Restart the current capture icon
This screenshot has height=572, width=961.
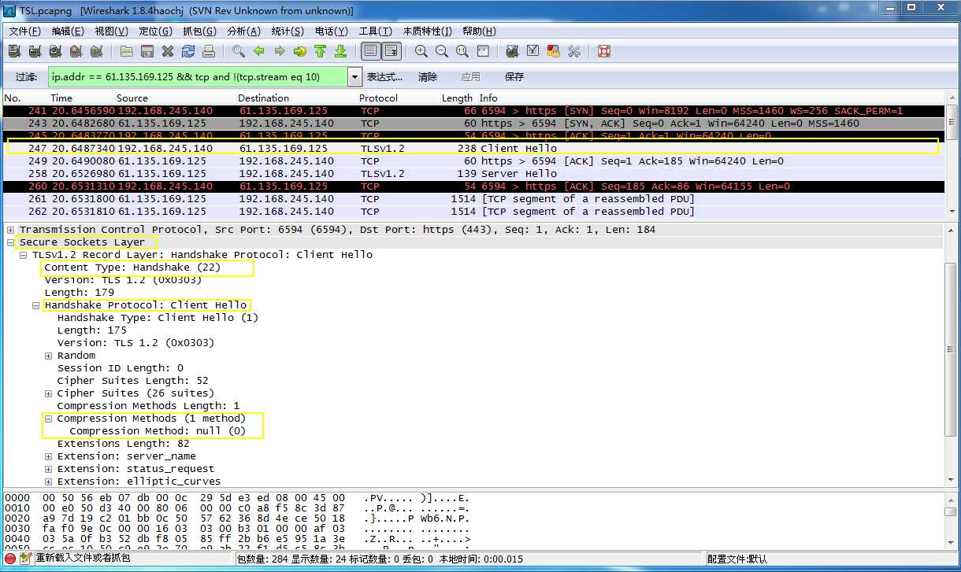(96, 51)
